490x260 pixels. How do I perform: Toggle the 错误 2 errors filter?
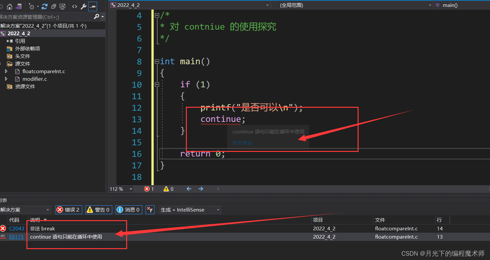68,210
